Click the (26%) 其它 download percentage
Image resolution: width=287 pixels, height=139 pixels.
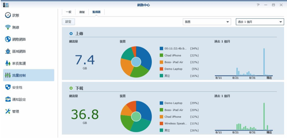[x=194, y=130]
